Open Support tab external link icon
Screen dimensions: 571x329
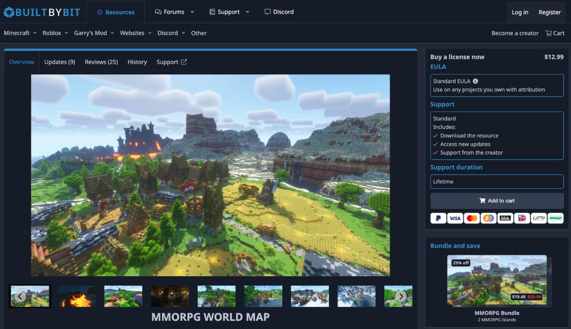(x=184, y=62)
